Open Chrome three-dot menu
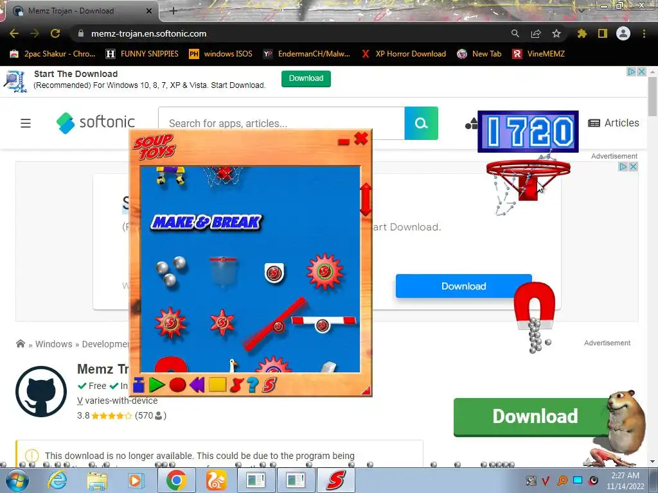The width and height of the screenshot is (658, 493). (644, 33)
